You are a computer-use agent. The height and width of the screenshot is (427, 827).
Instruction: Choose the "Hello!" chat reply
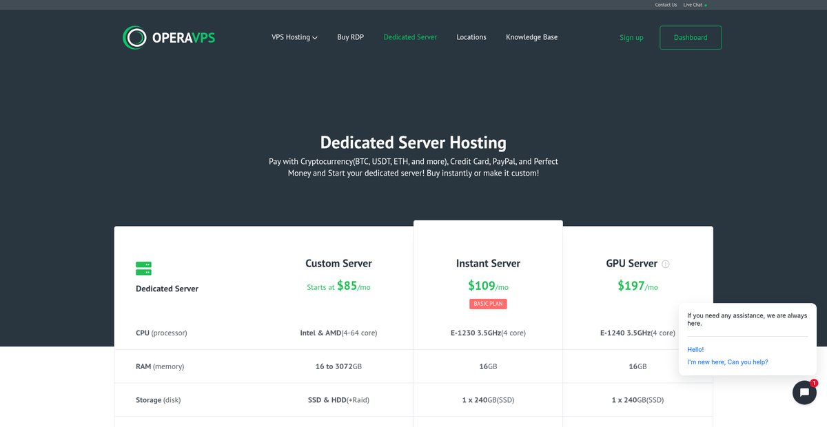point(695,349)
